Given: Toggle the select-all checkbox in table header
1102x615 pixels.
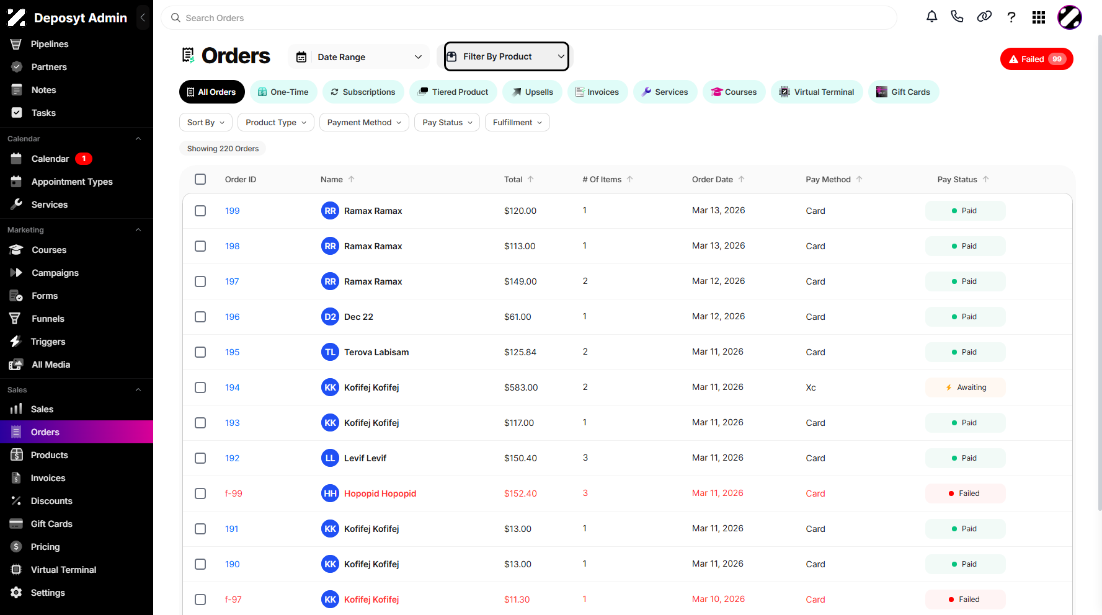Looking at the screenshot, I should (200, 179).
